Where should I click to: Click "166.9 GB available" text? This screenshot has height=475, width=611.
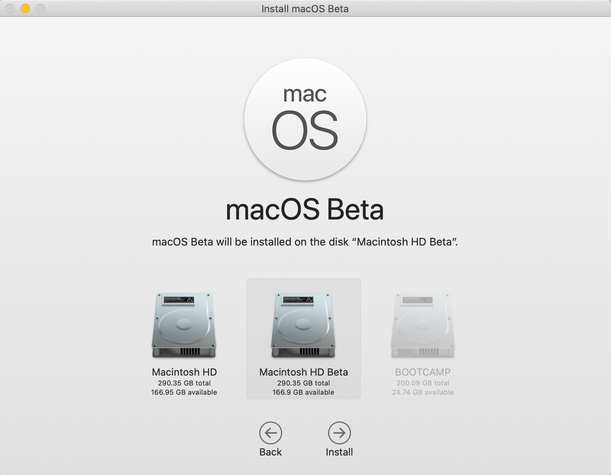point(304,392)
